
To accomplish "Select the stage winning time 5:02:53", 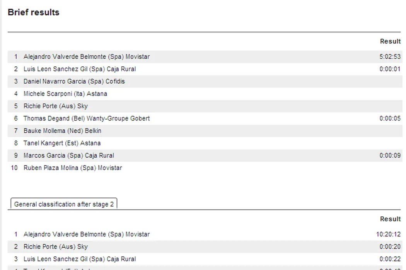I will click(x=390, y=57).
